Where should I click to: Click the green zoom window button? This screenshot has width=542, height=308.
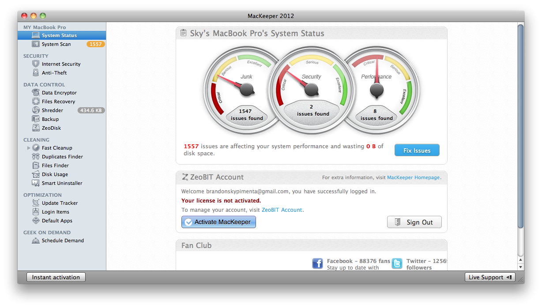click(x=43, y=16)
